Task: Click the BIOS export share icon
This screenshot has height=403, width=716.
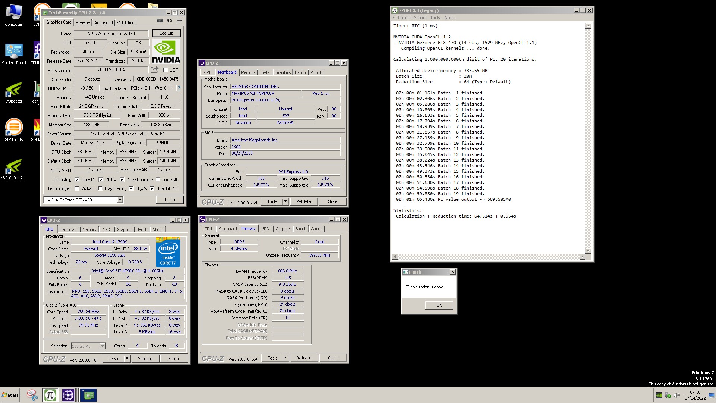Action: (x=154, y=70)
